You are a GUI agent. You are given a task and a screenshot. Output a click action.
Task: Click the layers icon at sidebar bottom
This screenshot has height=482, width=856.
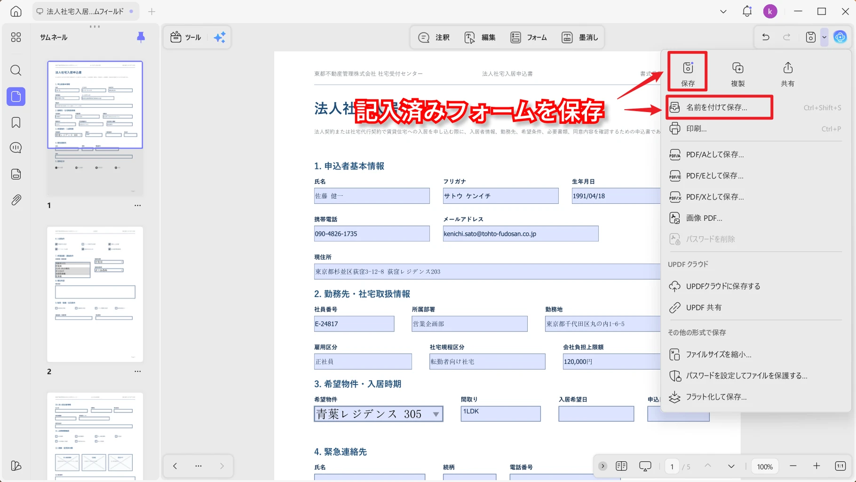16,466
